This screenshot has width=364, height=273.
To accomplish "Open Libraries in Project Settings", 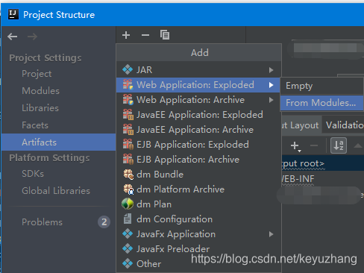I will coord(40,108).
